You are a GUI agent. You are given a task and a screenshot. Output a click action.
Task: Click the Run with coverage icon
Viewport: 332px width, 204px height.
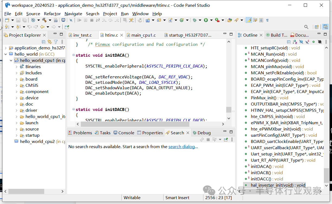point(217,20)
